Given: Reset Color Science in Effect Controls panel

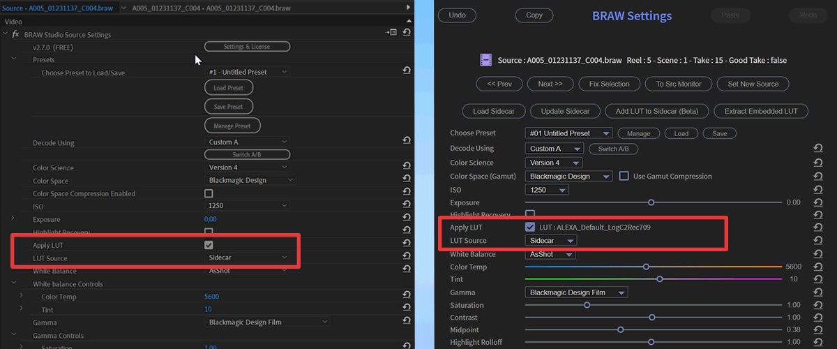Looking at the screenshot, I should [407, 167].
